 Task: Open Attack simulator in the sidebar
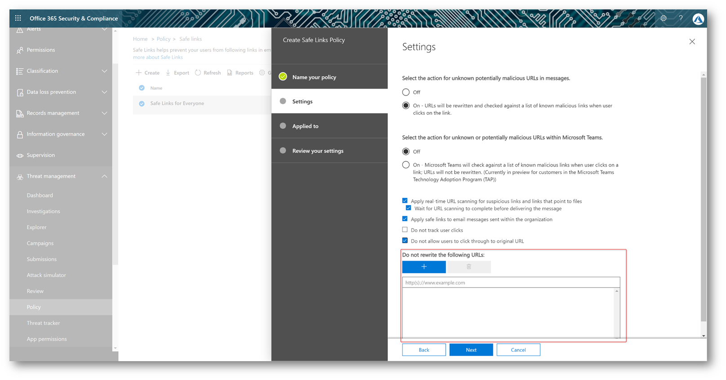(x=46, y=275)
